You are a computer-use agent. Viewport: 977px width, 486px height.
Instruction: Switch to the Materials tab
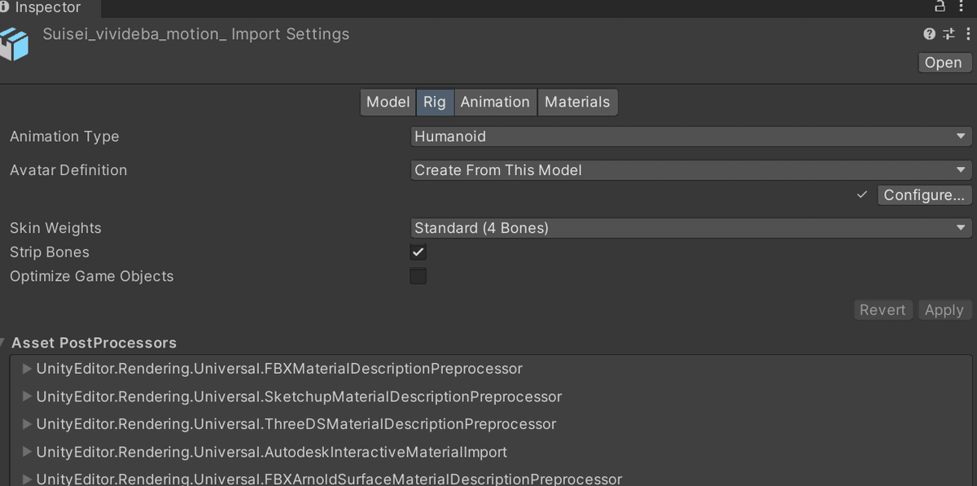tap(577, 102)
